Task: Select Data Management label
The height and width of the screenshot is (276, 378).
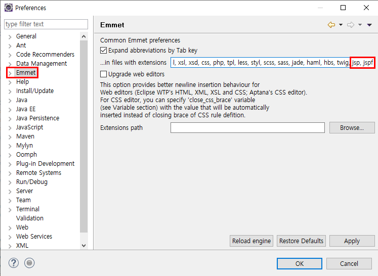Action: point(41,64)
